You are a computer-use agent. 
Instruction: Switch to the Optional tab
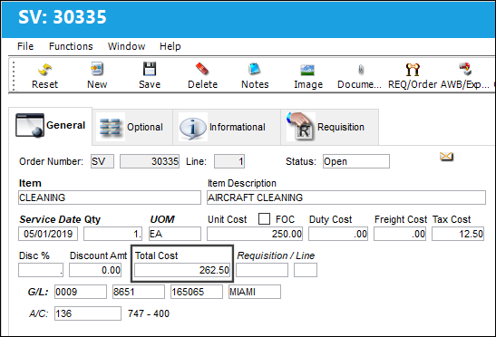pyautogui.click(x=132, y=127)
